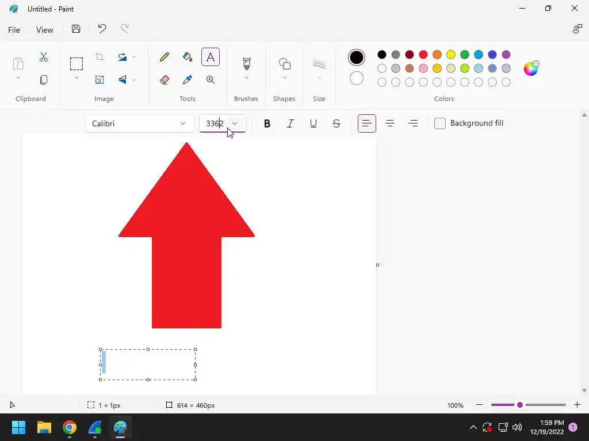
Task: Select the Pencil tool
Action: tap(164, 57)
